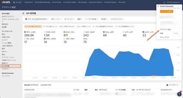Viewport: 183px width, 98px height.
Task: Open 自分のアカウント in the sidebar
Action: tap(8, 17)
